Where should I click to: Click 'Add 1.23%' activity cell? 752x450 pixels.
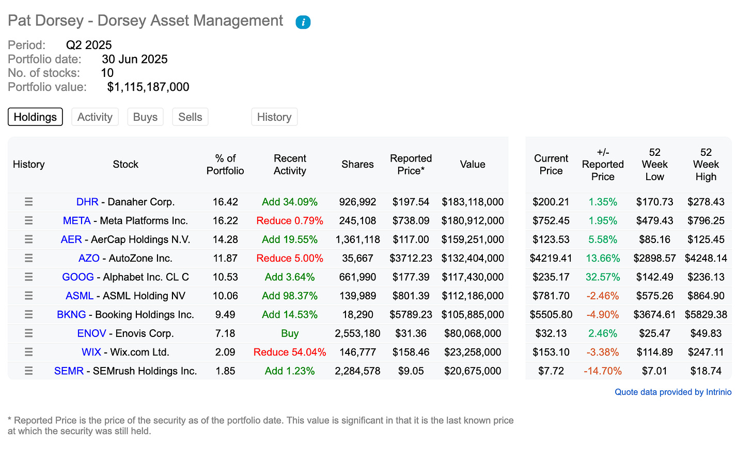point(290,371)
